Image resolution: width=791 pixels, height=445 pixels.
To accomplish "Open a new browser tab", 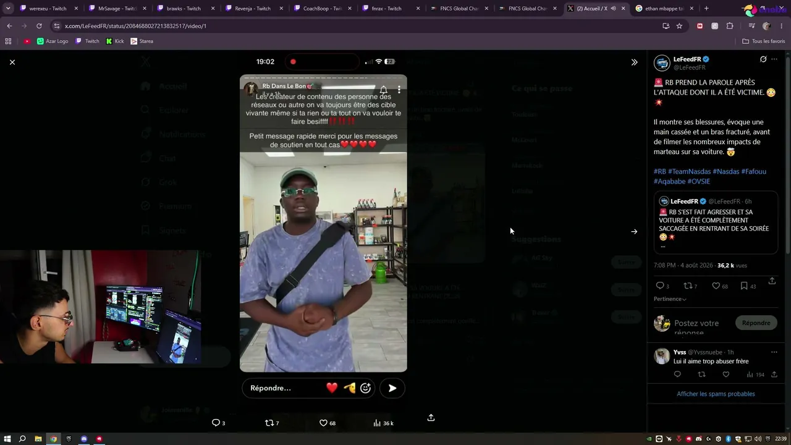I will (x=706, y=9).
